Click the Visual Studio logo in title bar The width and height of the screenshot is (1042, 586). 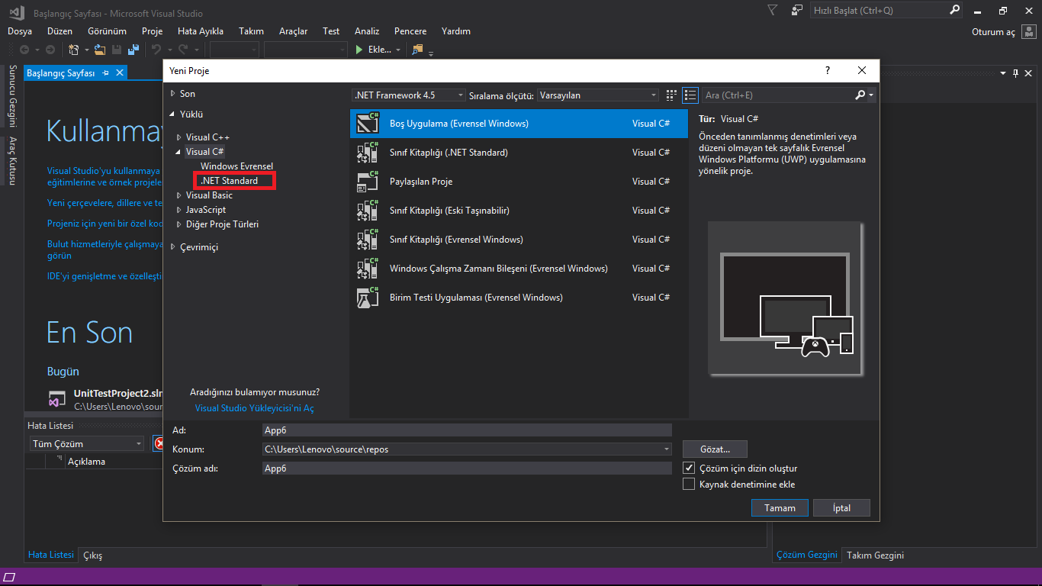(x=15, y=12)
